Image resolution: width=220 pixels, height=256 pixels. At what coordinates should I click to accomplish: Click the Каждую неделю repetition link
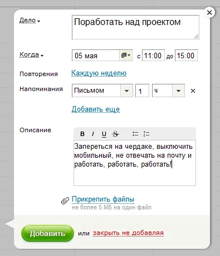tap(99, 73)
